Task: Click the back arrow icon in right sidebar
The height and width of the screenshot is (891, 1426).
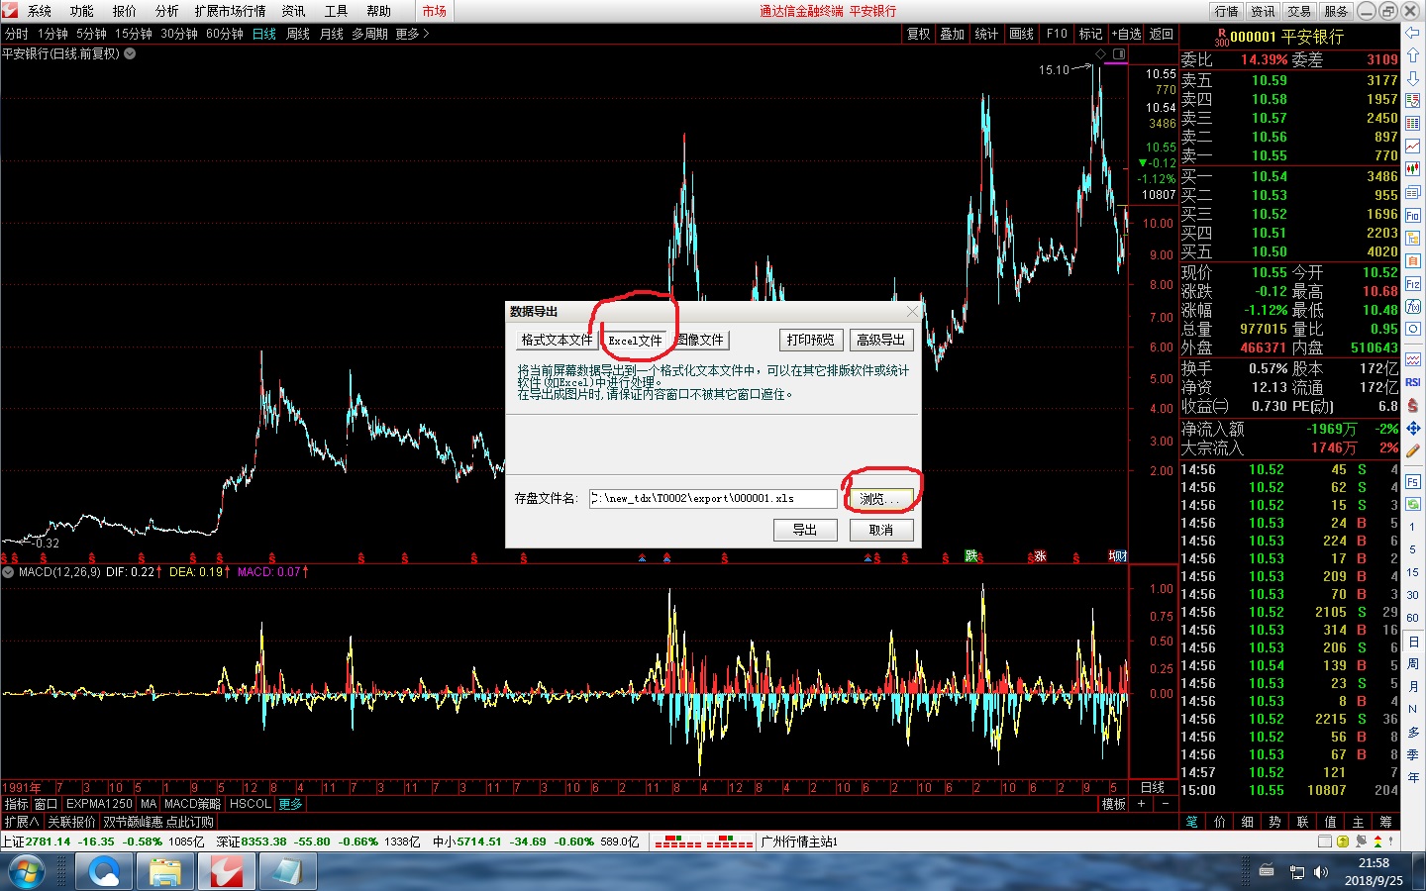Action: click(x=1413, y=33)
